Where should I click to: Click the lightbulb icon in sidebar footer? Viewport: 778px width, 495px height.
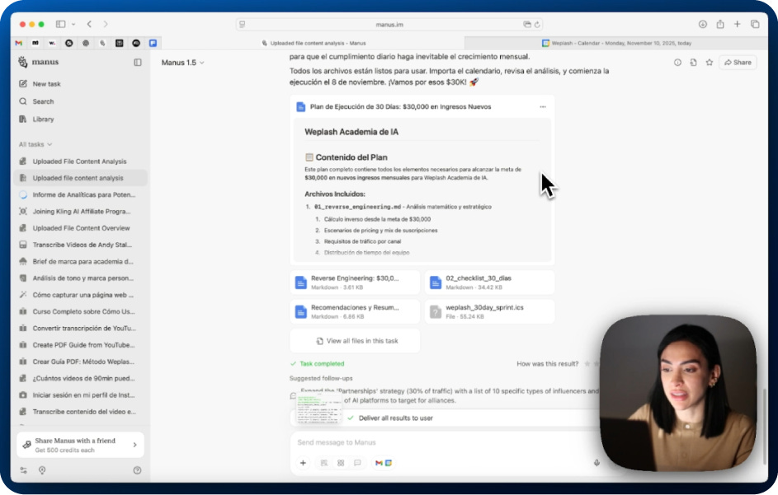(x=42, y=470)
